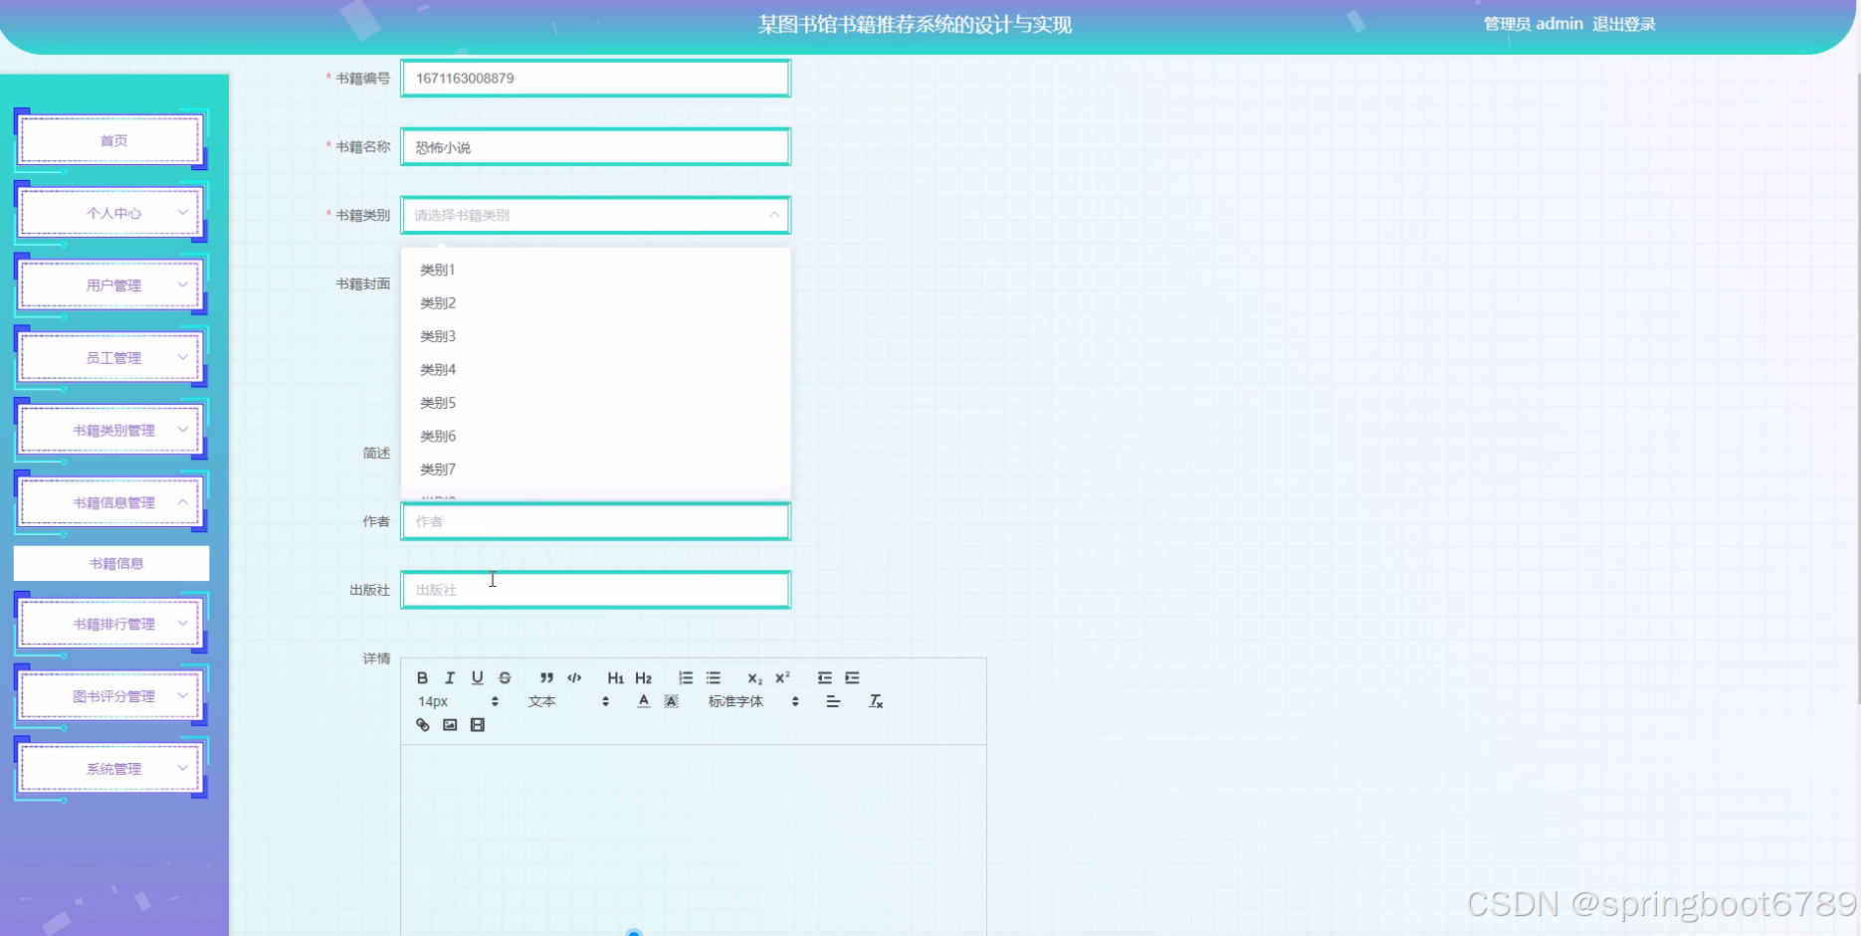This screenshot has height=936, width=1861.
Task: Focus the 书籍编号 input field
Action: pos(595,79)
